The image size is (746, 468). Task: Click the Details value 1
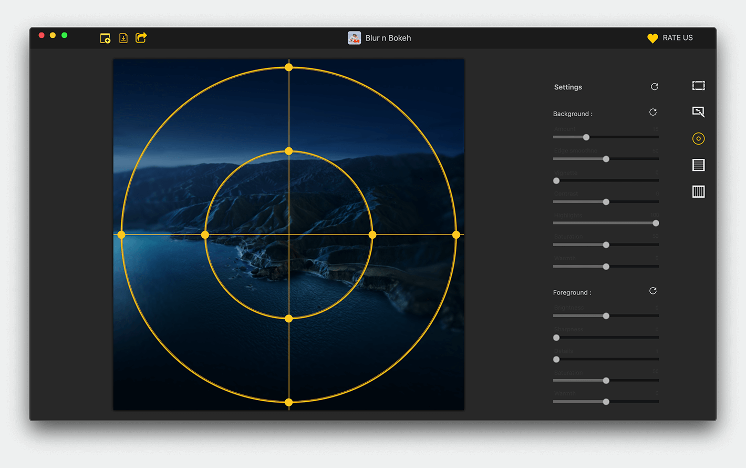click(x=657, y=351)
